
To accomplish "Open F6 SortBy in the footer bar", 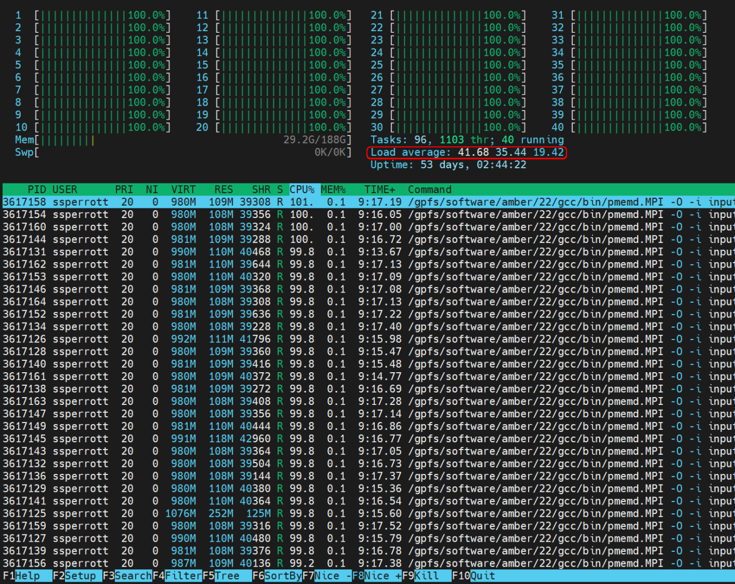I will (x=277, y=576).
